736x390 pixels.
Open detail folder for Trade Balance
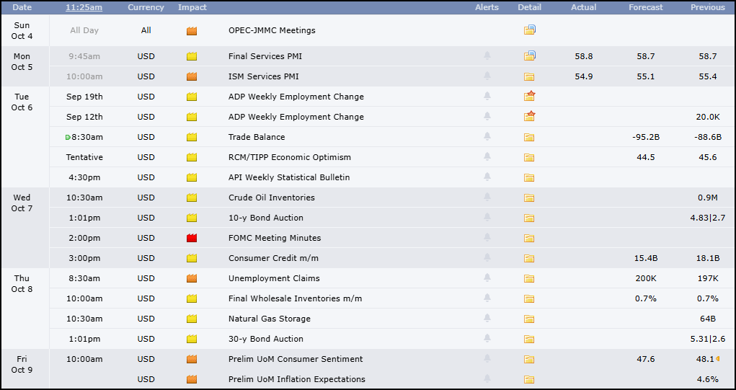529,137
